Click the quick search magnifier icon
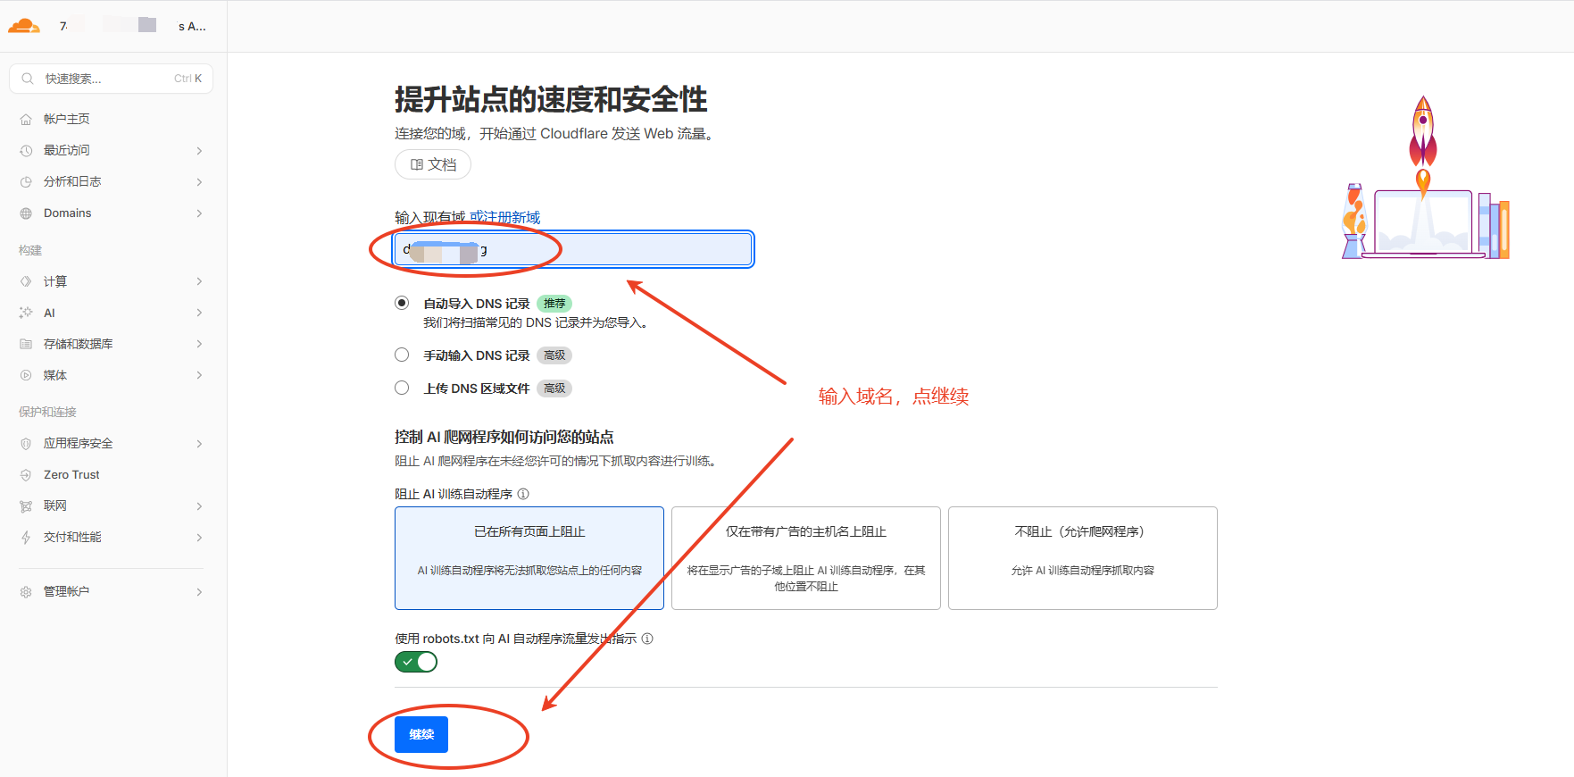 (28, 79)
